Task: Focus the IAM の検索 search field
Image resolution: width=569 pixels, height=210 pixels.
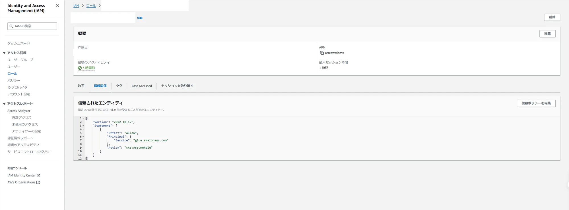Action: [32, 26]
